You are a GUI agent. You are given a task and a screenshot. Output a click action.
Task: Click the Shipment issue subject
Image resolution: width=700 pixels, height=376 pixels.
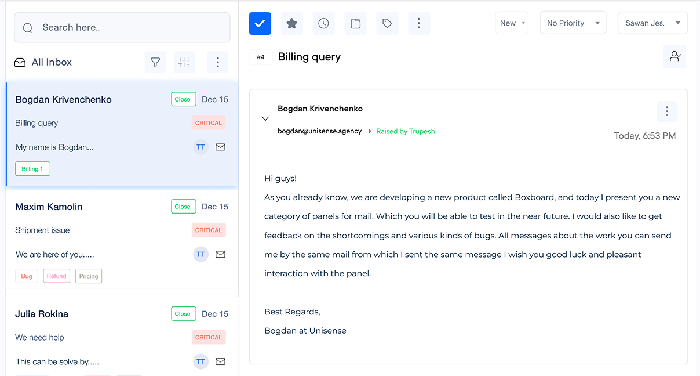(x=42, y=230)
